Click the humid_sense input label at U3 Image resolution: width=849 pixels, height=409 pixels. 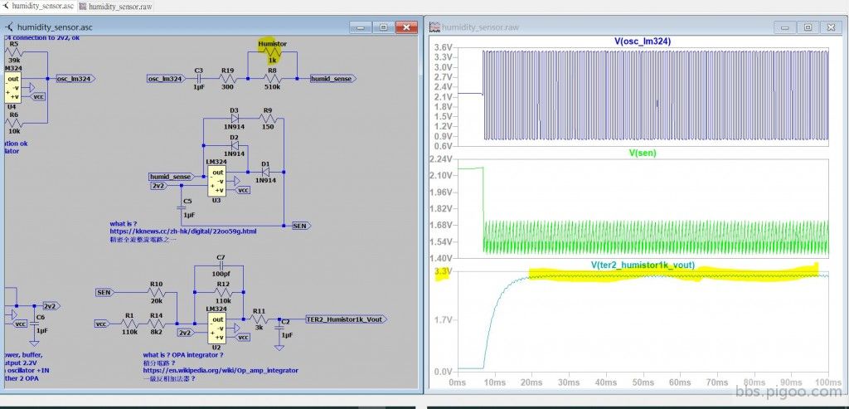(172, 177)
